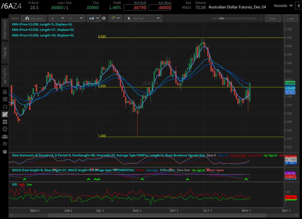Click the Save chart button
This screenshot has width=302, height=219.
pyautogui.click(x=273, y=18)
